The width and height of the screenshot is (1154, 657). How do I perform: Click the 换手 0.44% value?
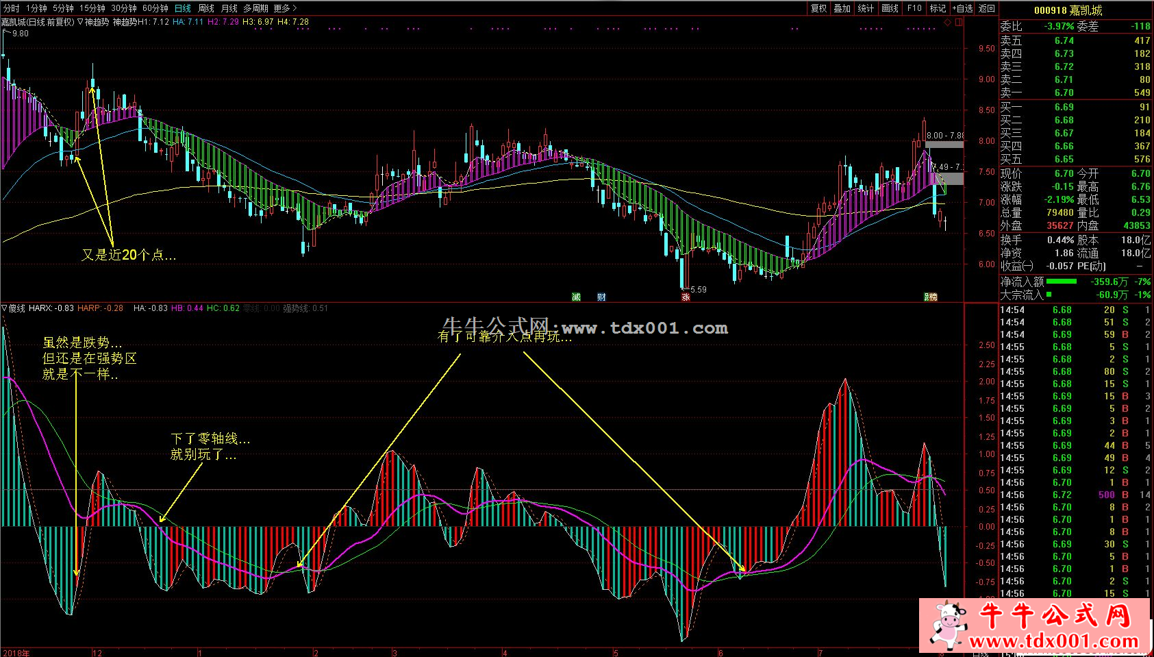(x=1061, y=240)
